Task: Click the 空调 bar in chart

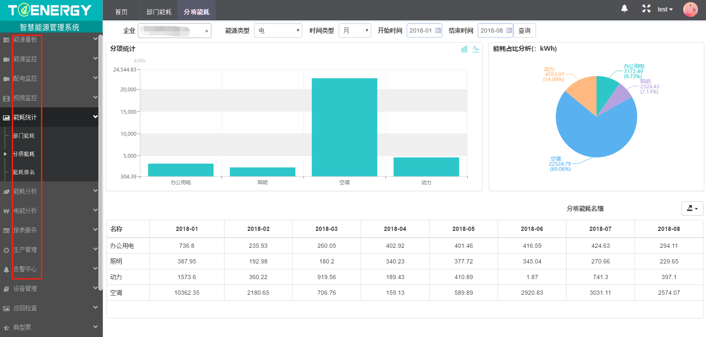Action: [x=344, y=127]
